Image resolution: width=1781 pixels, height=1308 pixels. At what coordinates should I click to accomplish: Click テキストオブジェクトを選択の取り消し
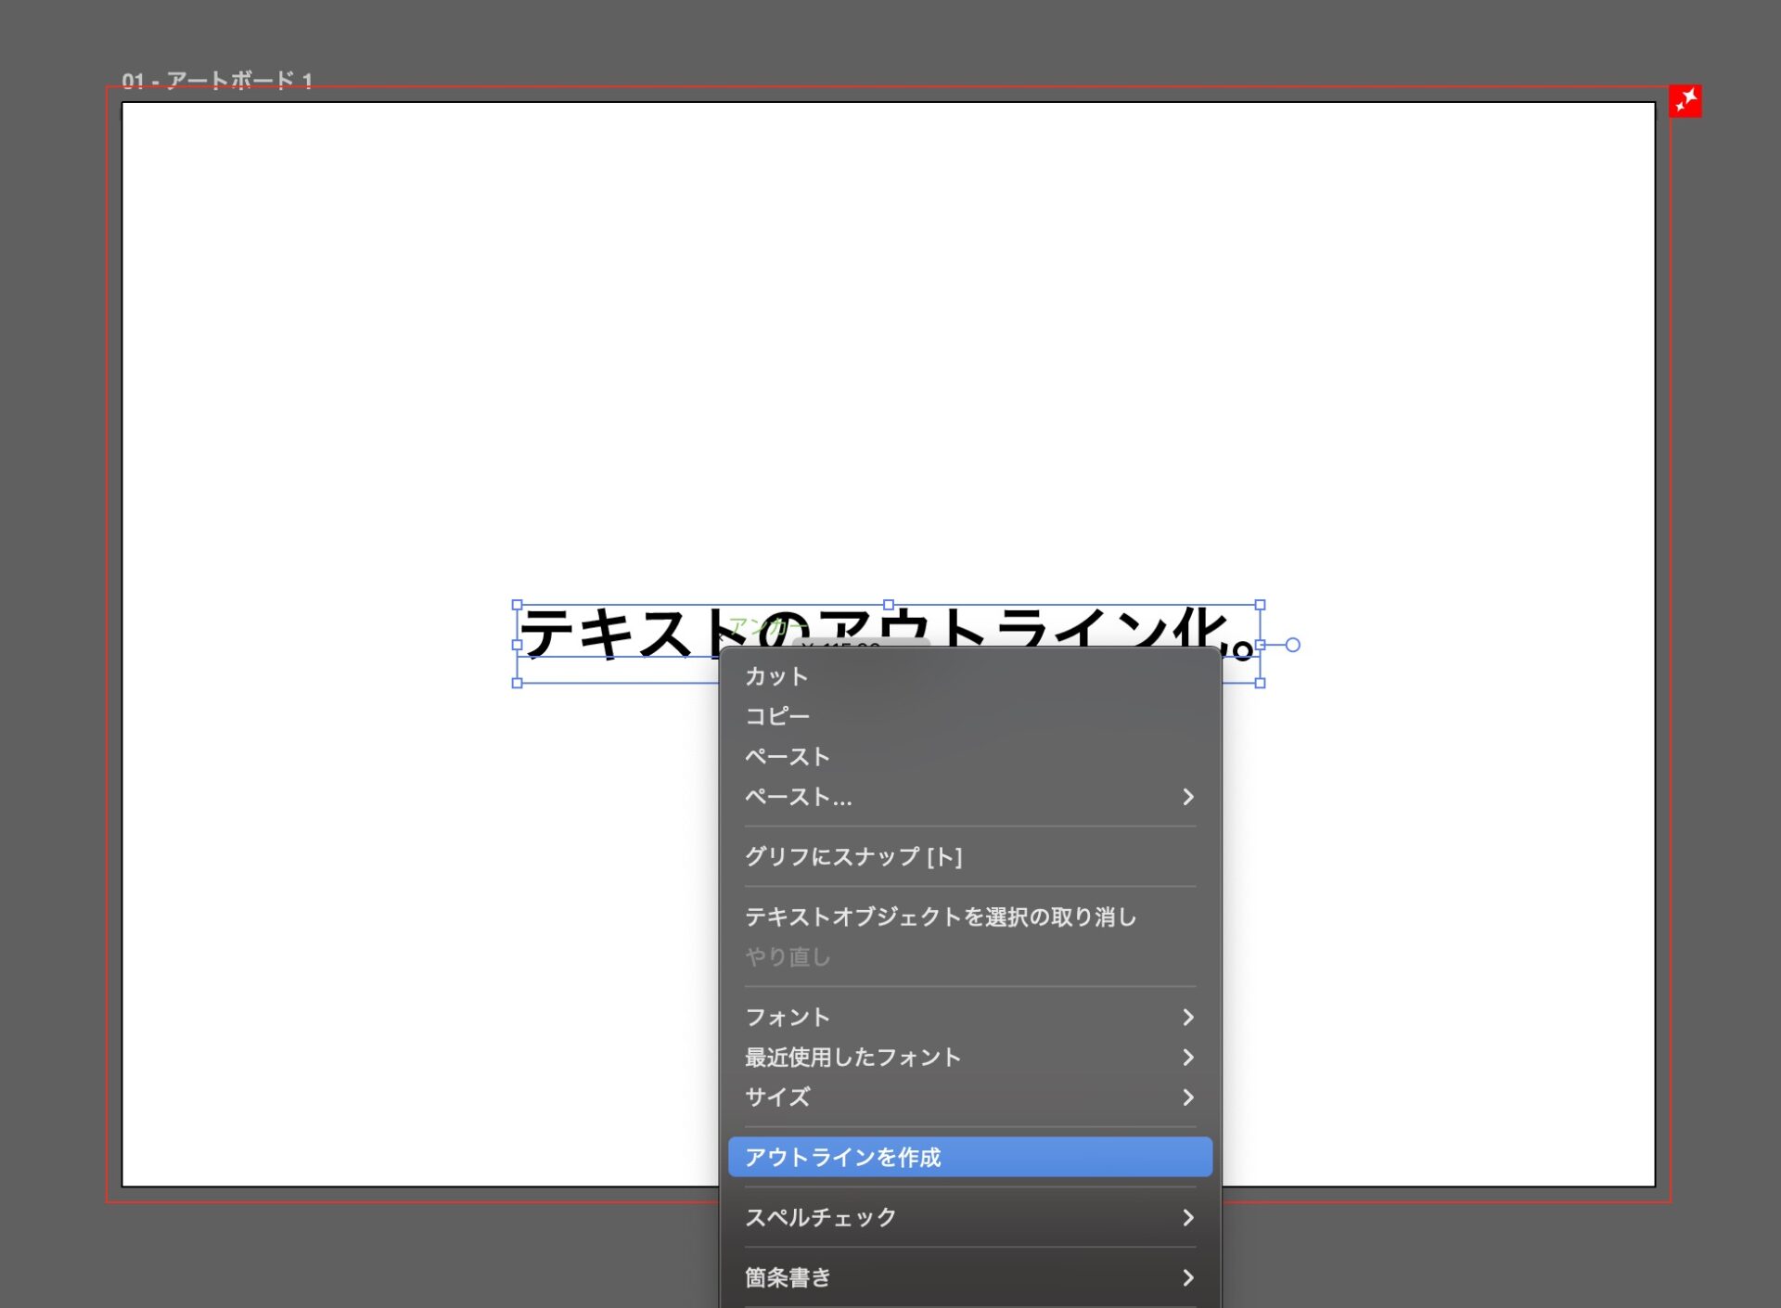click(x=941, y=917)
